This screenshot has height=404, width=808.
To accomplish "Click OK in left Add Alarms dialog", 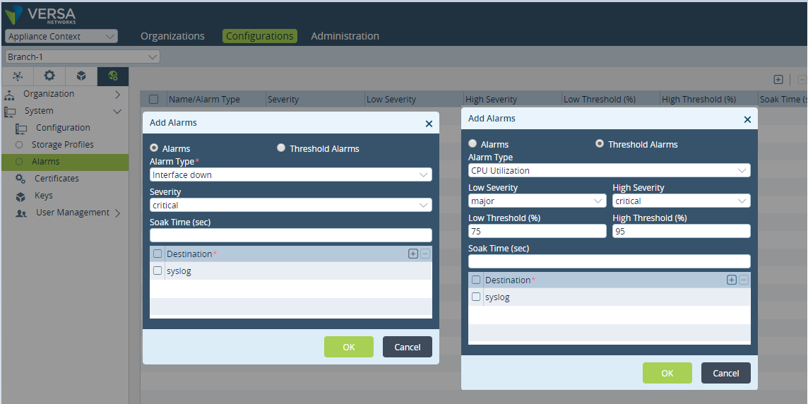I will [x=349, y=347].
